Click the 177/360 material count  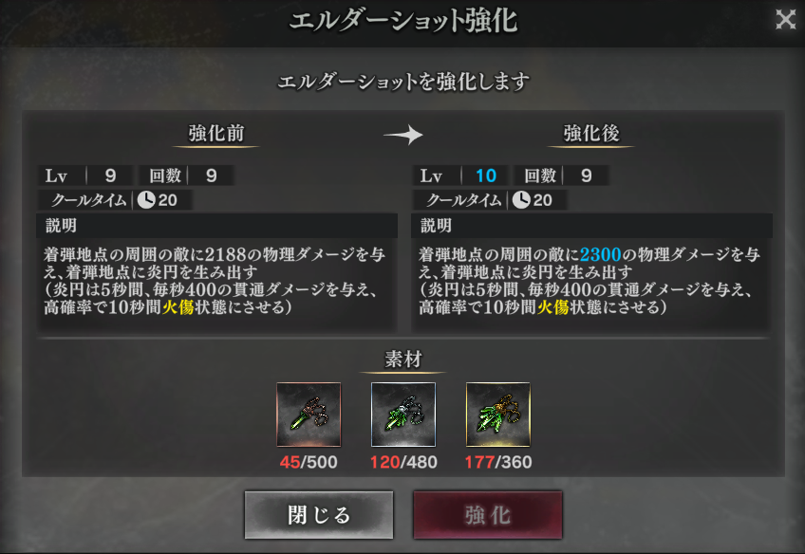click(498, 462)
